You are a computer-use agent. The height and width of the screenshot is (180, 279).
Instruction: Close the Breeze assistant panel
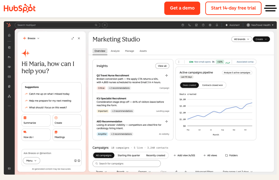pyautogui.click(x=79, y=38)
